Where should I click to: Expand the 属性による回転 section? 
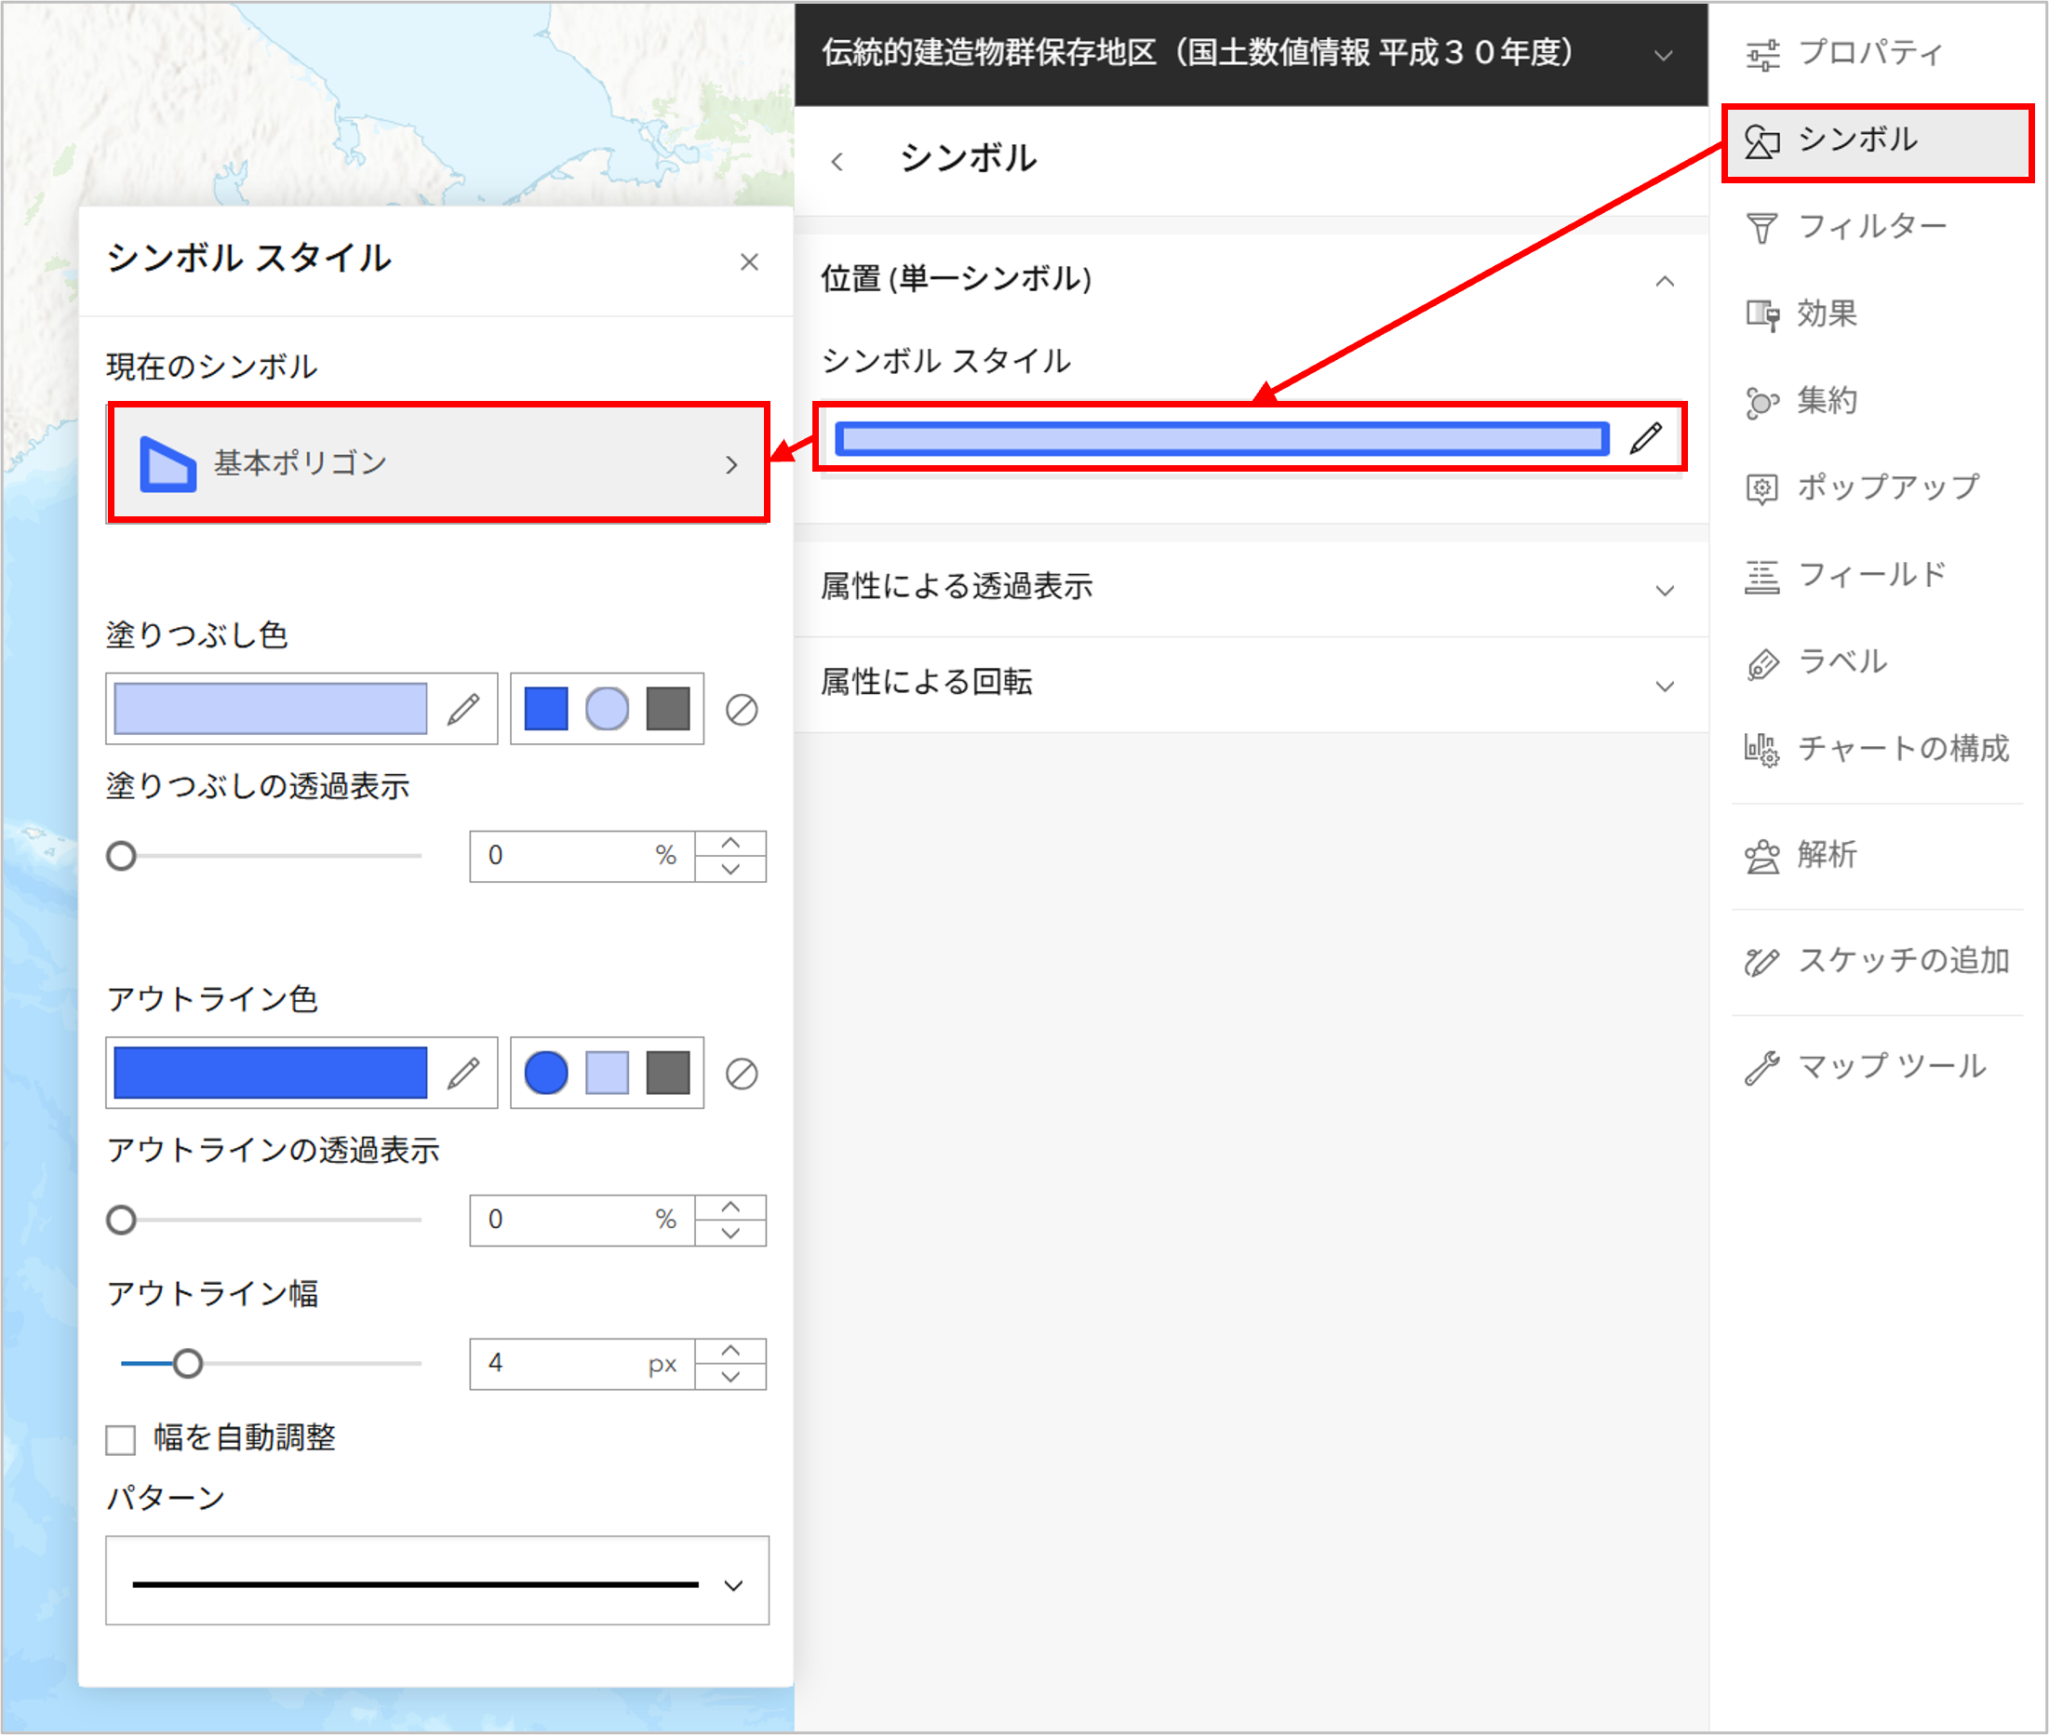tap(1664, 686)
